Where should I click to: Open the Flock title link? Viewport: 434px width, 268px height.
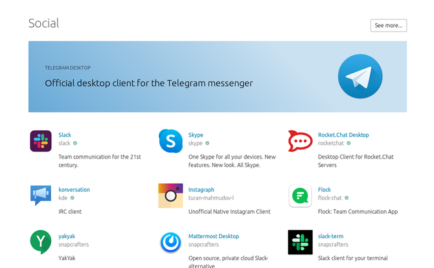click(x=325, y=190)
